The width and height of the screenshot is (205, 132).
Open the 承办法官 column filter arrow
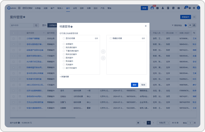click(x=176, y=33)
